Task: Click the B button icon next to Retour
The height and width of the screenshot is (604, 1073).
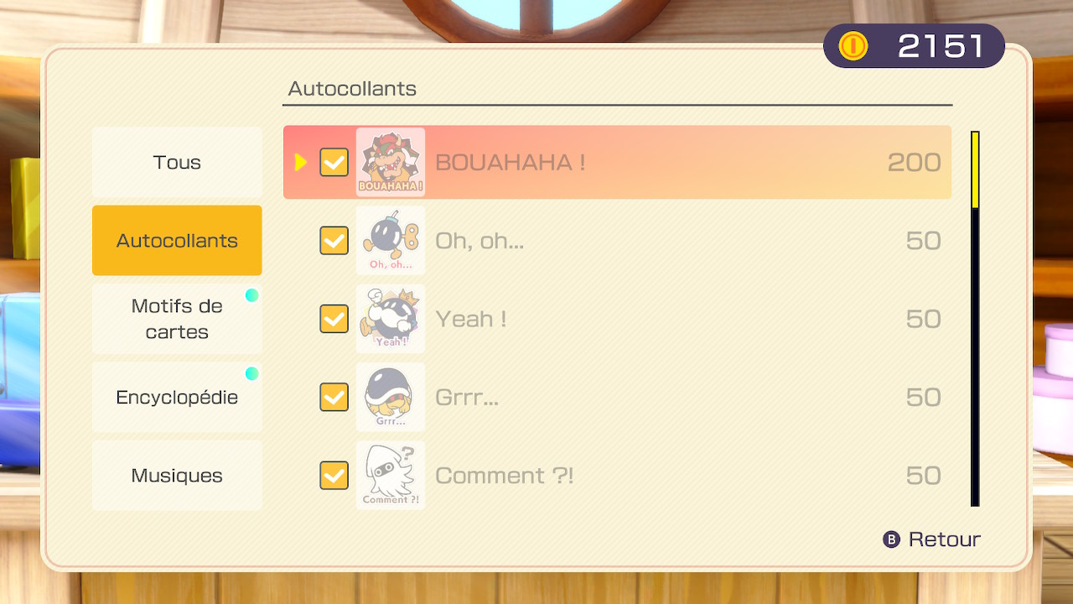Action: coord(892,539)
